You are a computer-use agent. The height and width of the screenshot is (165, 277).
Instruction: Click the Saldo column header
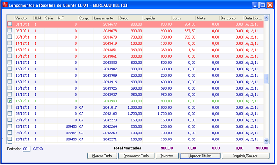pyautogui.click(x=130, y=18)
